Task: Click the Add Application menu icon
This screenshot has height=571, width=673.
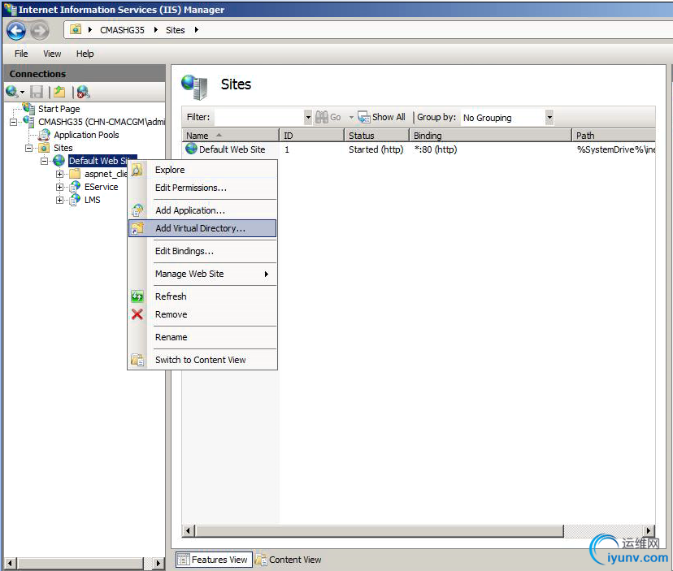Action: (137, 210)
